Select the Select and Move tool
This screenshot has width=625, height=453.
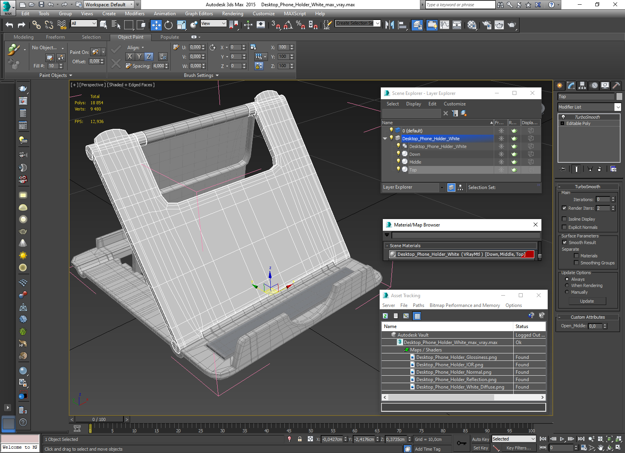[x=156, y=25]
